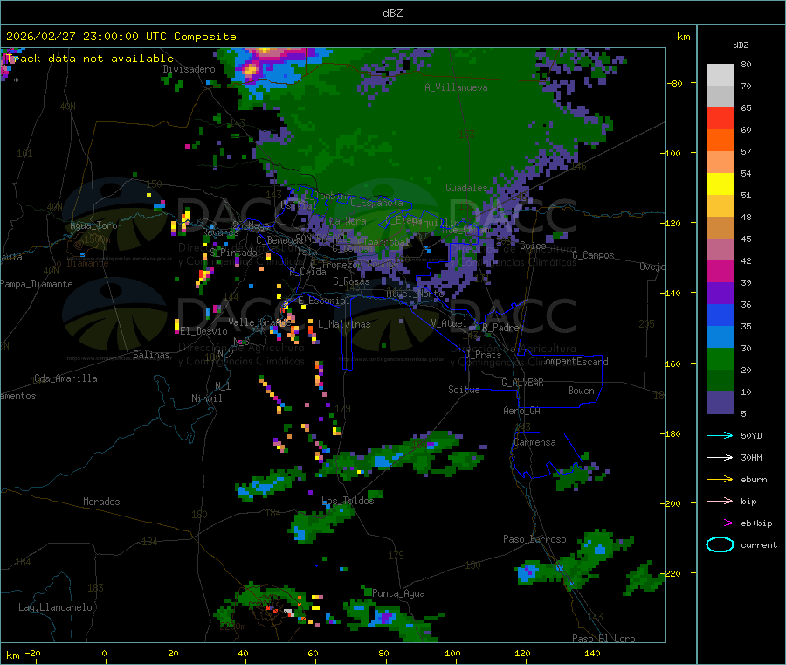786x665 pixels.
Task: Click the -160 tick on the right axis
Action: tap(670, 364)
